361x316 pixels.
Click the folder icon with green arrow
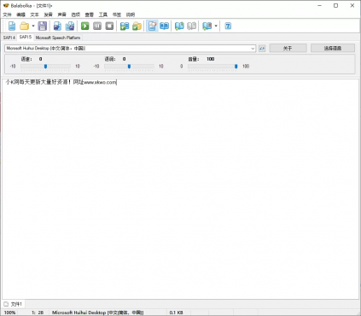[x=137, y=26]
